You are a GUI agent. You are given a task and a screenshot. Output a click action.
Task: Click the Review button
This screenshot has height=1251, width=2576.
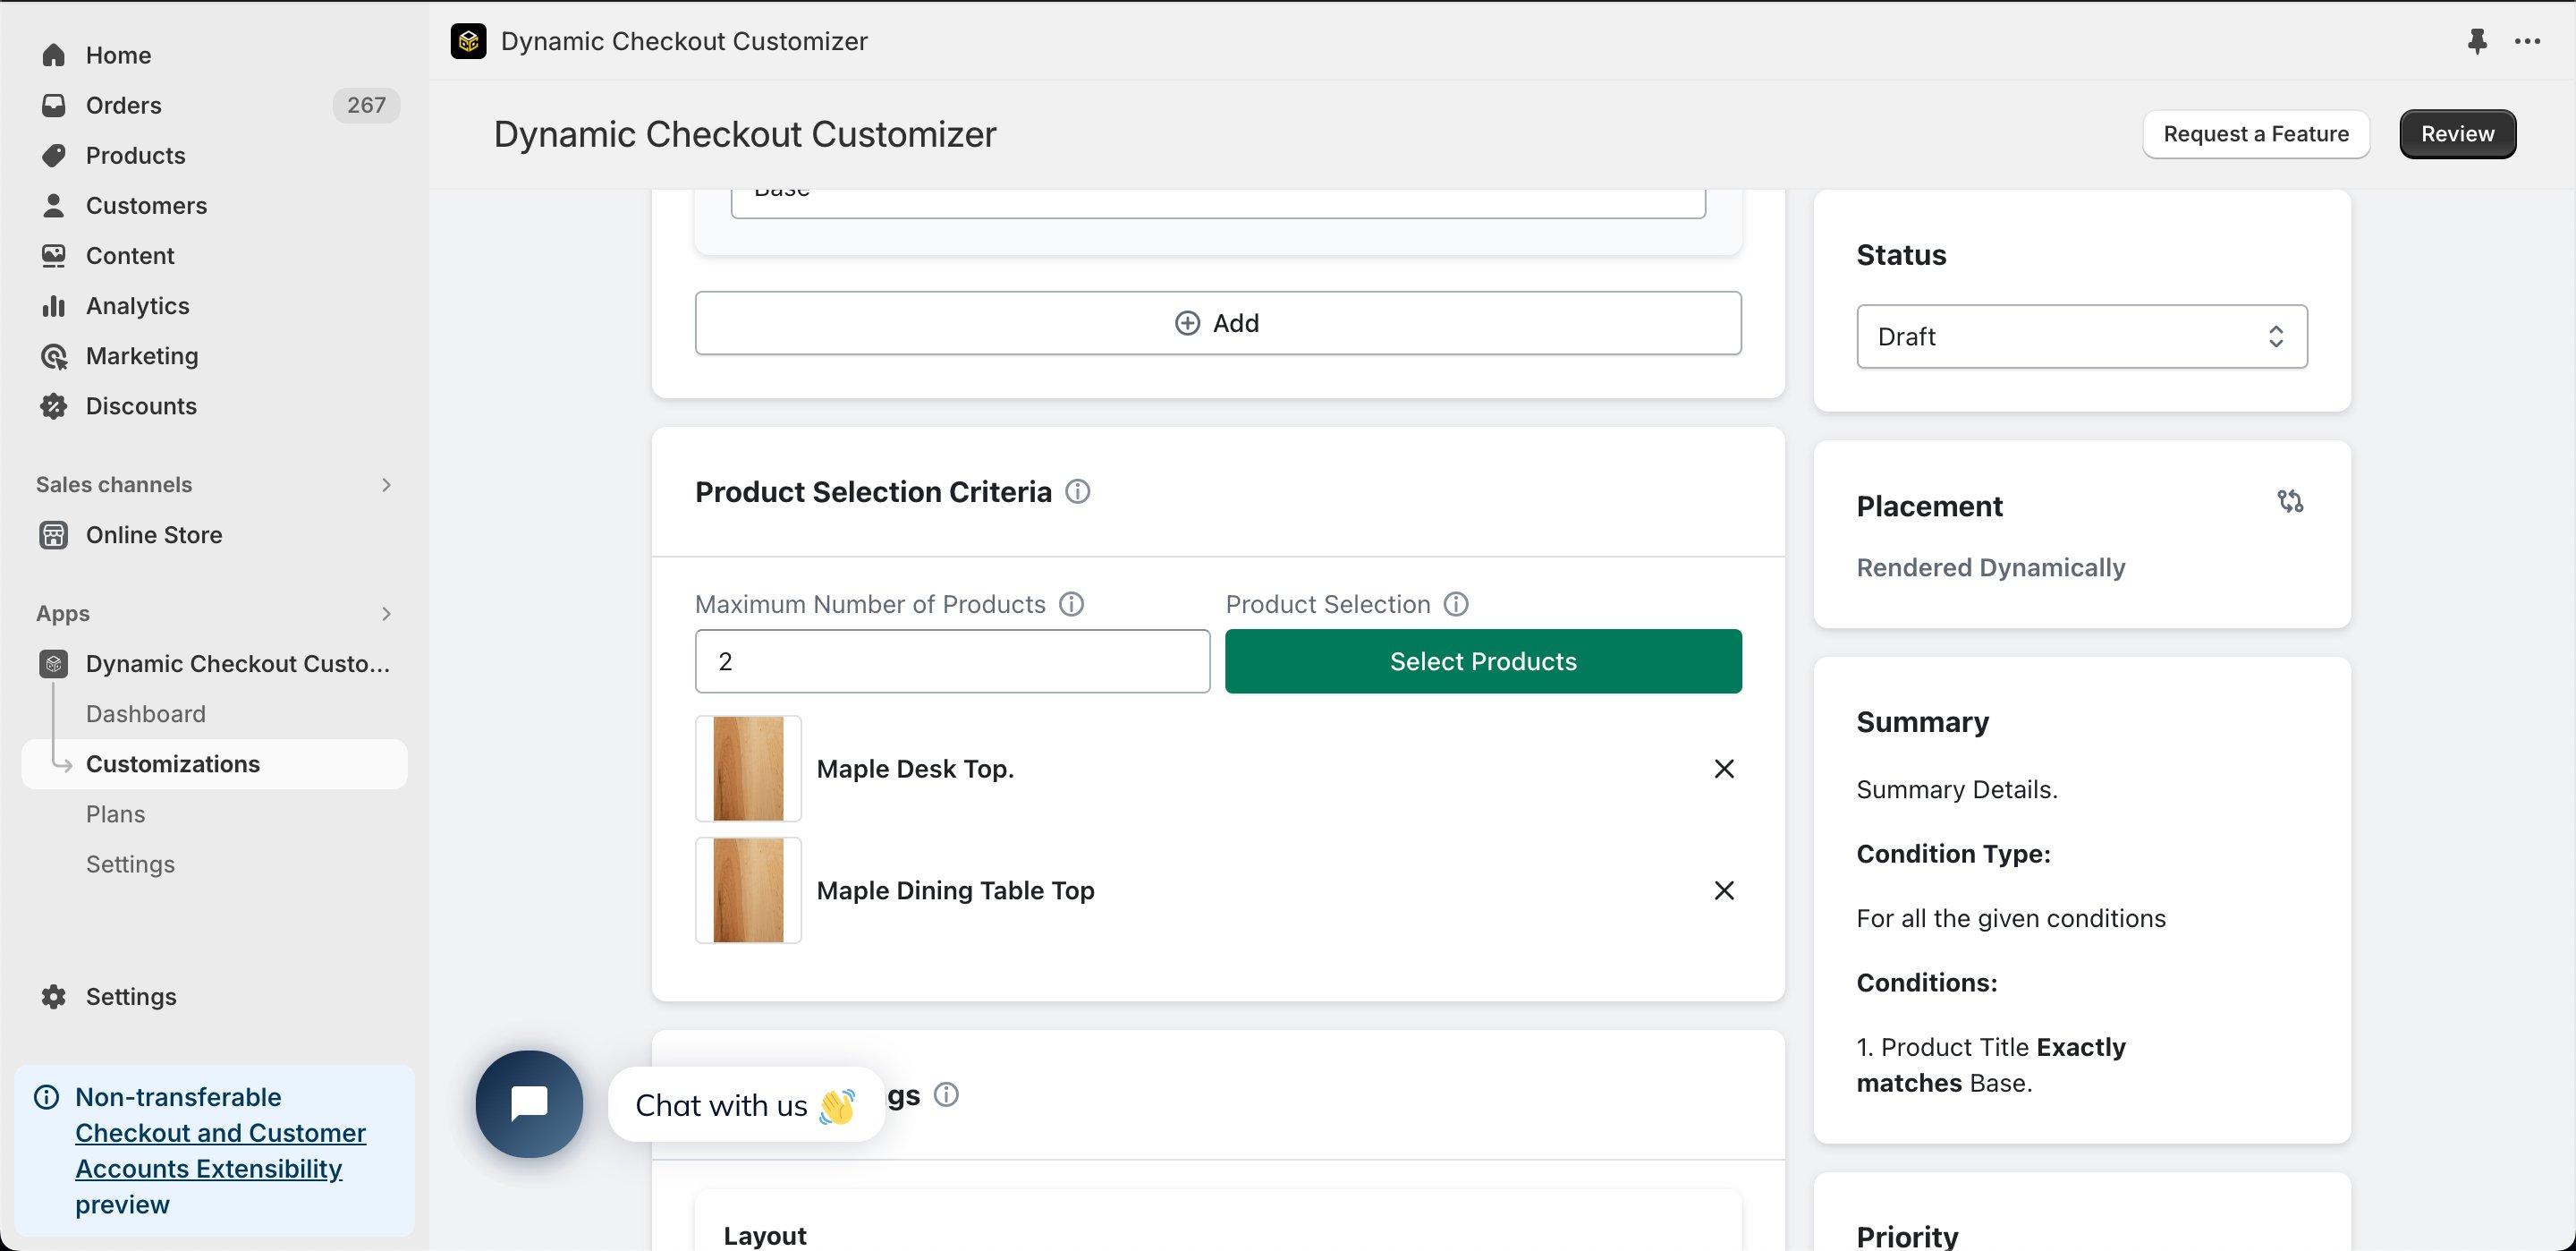2458,134
